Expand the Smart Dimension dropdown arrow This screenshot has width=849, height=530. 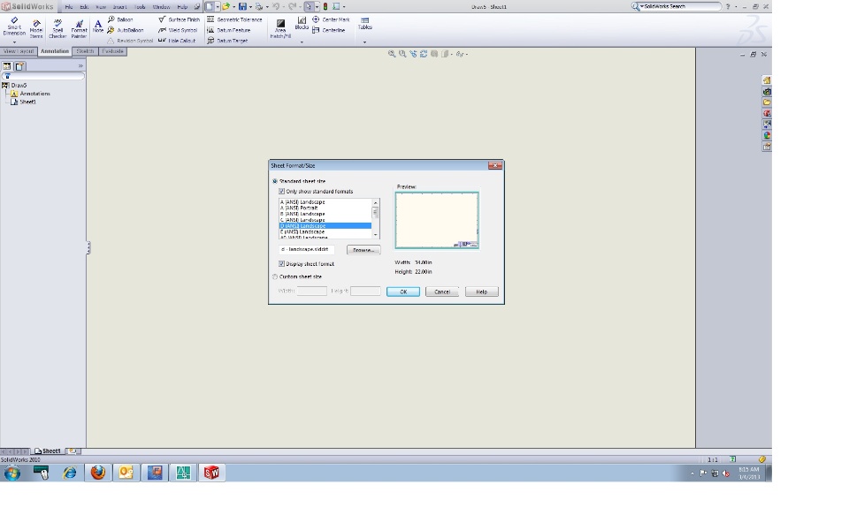tap(14, 42)
